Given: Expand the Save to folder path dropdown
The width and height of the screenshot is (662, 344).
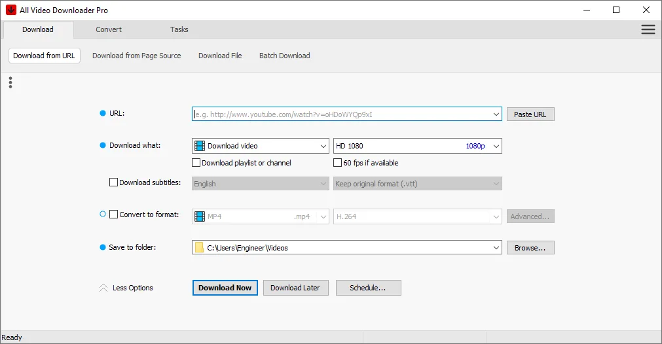Looking at the screenshot, I should pos(496,248).
